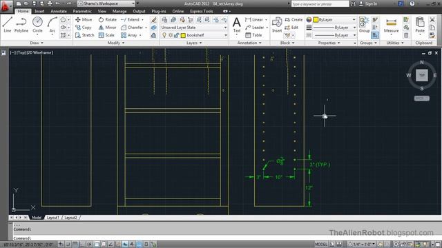Switch to the Annotate ribbon tab
This screenshot has width=442, height=248.
59,11
